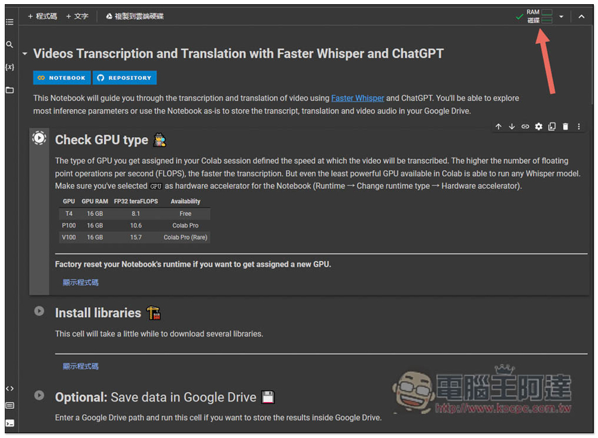Viewport: 598px width, 438px height.
Task: Open more cell actions three-dot menu
Action: [x=578, y=126]
